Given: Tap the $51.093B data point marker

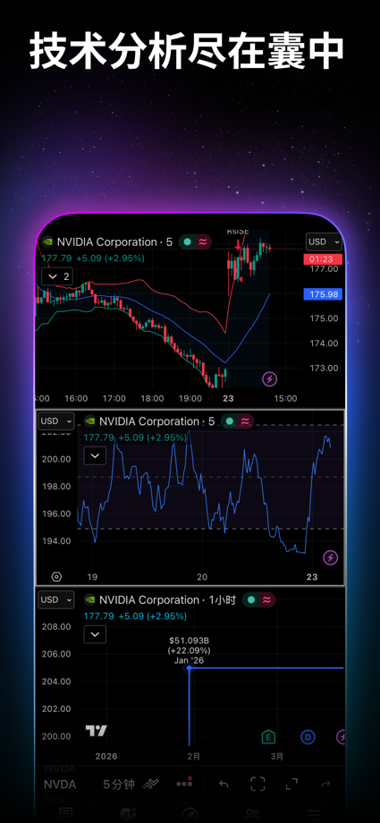Looking at the screenshot, I should 189,667.
